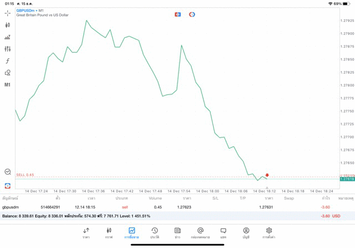Click the circular red-blue icon at chart top

point(192,14)
